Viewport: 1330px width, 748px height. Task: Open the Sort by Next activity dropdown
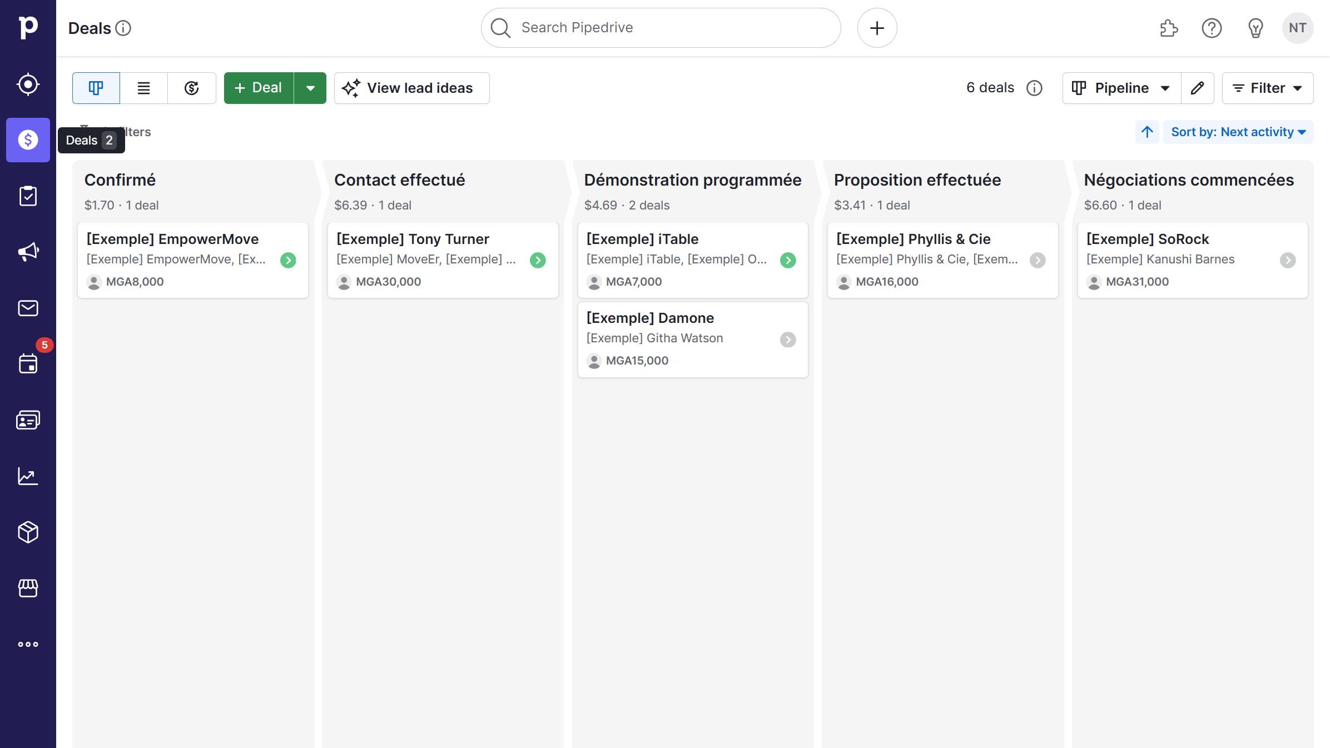tap(1238, 132)
